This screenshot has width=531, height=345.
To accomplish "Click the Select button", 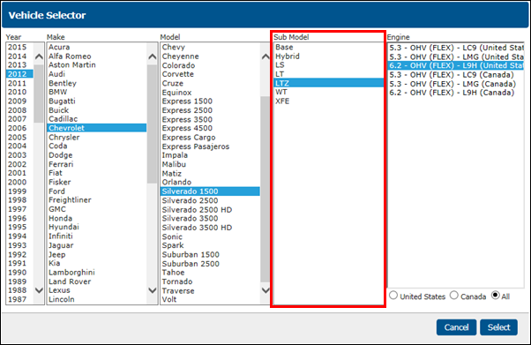I will pos(498,327).
